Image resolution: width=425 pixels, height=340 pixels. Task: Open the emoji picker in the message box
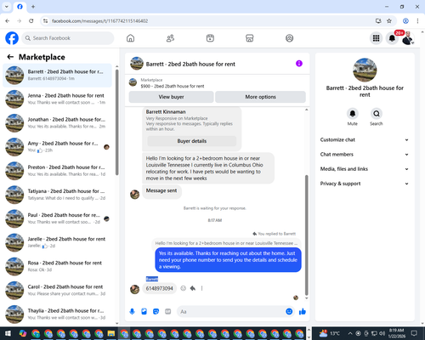[289, 312]
